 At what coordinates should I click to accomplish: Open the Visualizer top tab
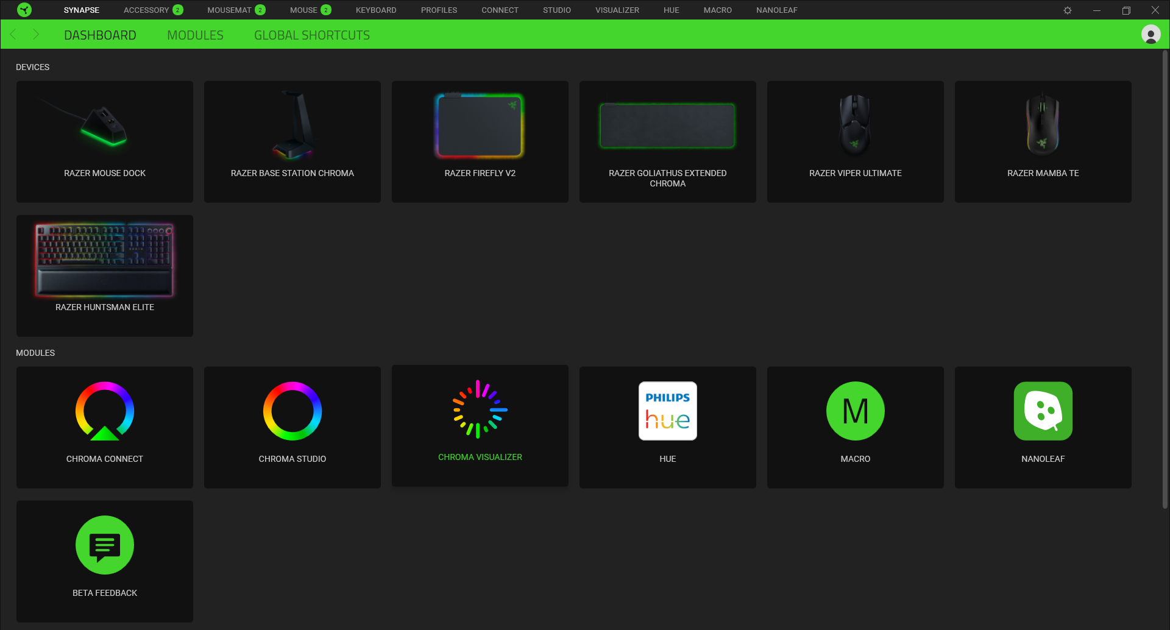point(617,10)
